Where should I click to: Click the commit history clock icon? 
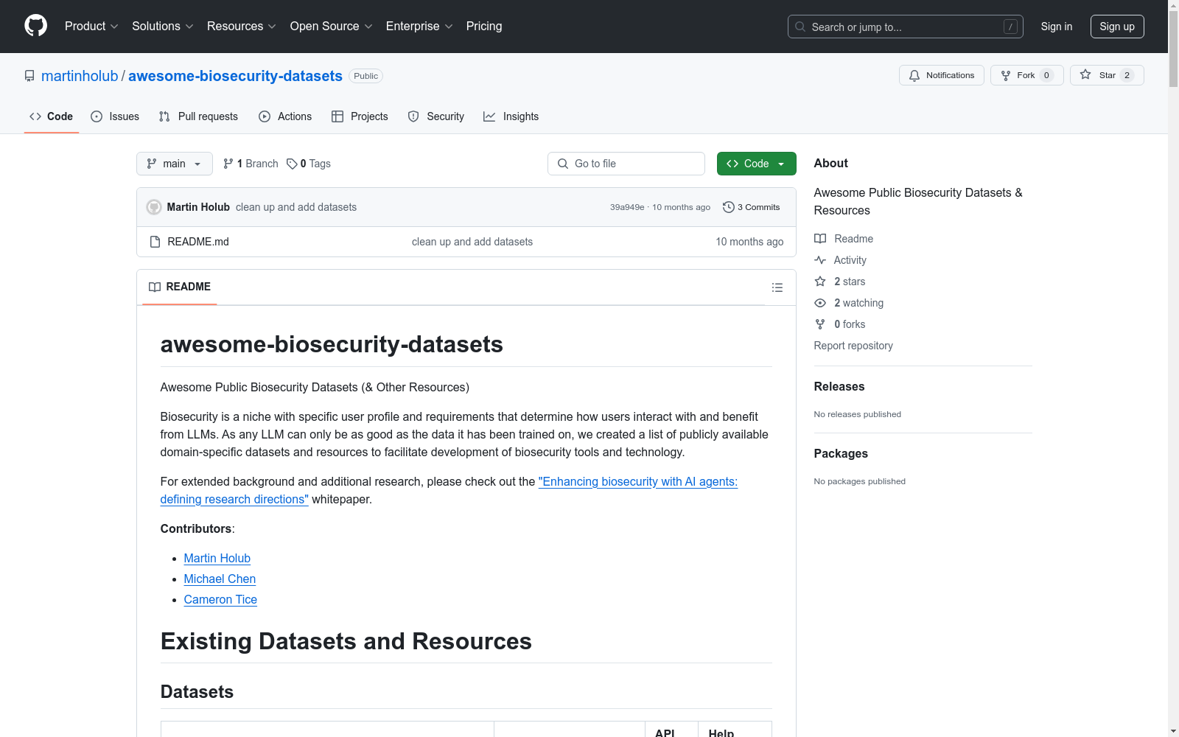728,207
